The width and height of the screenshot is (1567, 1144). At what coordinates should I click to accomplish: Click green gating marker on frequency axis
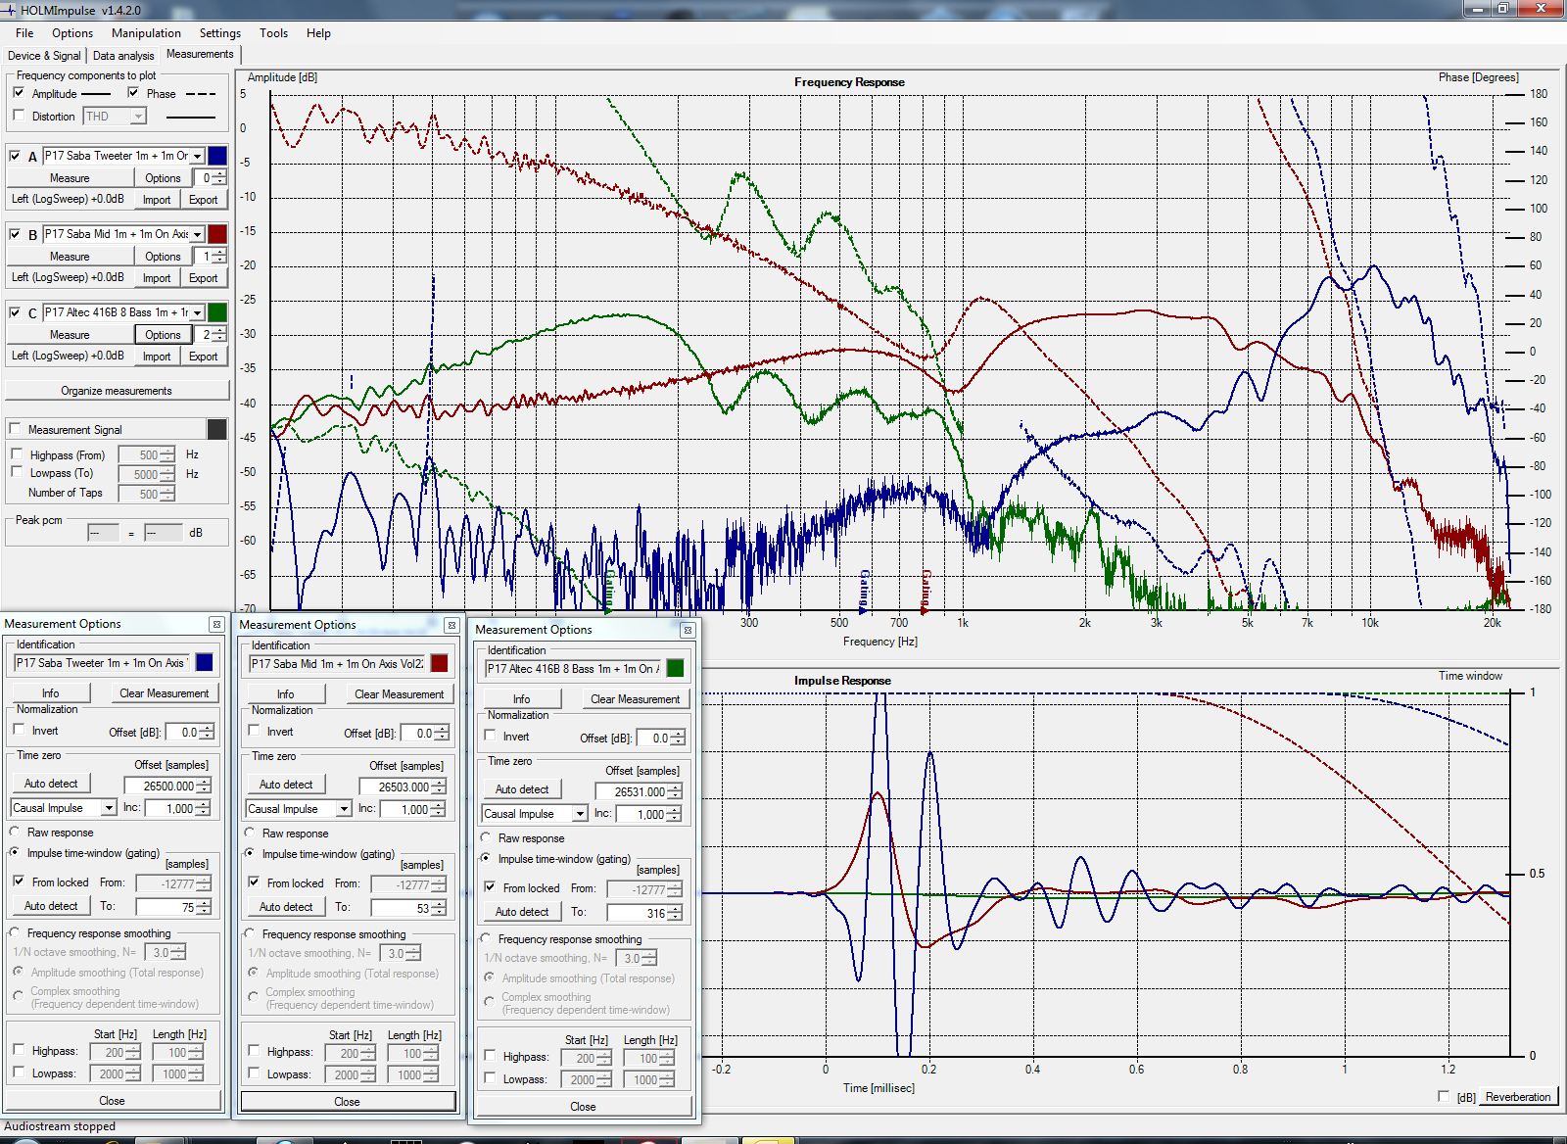coord(609,592)
